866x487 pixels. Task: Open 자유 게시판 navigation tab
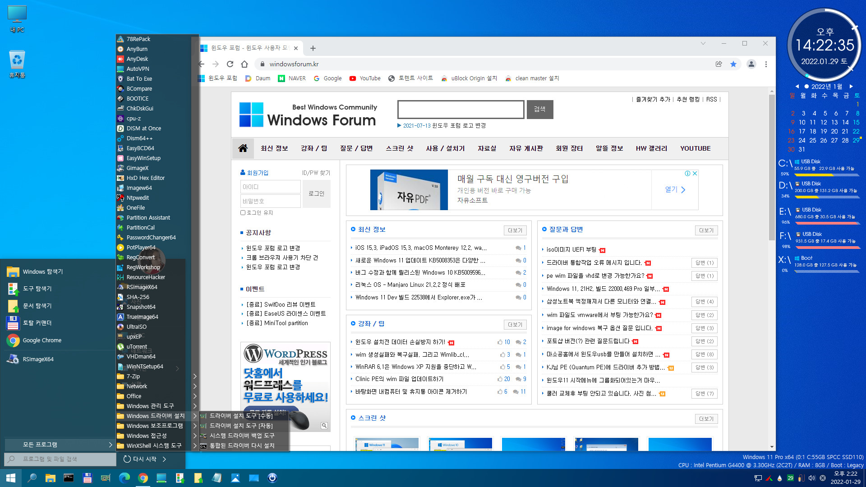pos(526,148)
